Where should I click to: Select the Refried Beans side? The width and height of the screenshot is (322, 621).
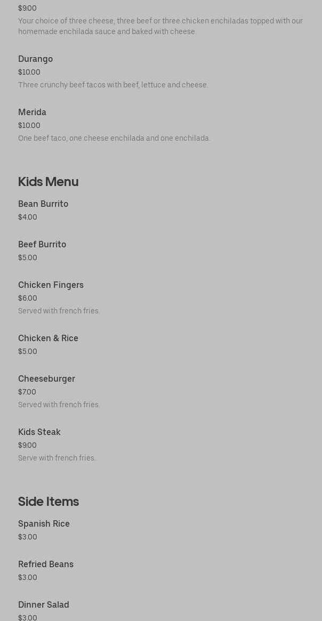pyautogui.click(x=46, y=564)
